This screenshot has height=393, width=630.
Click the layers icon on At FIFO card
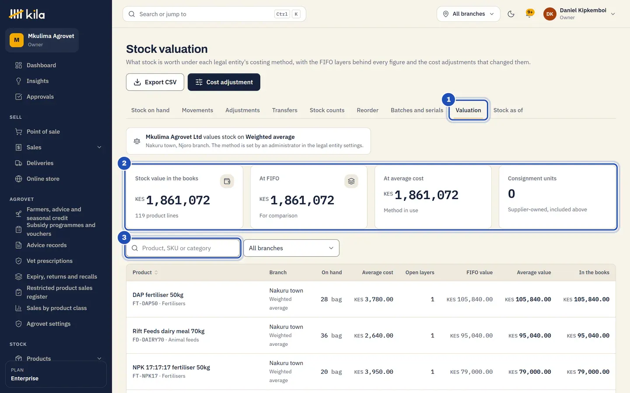351,181
